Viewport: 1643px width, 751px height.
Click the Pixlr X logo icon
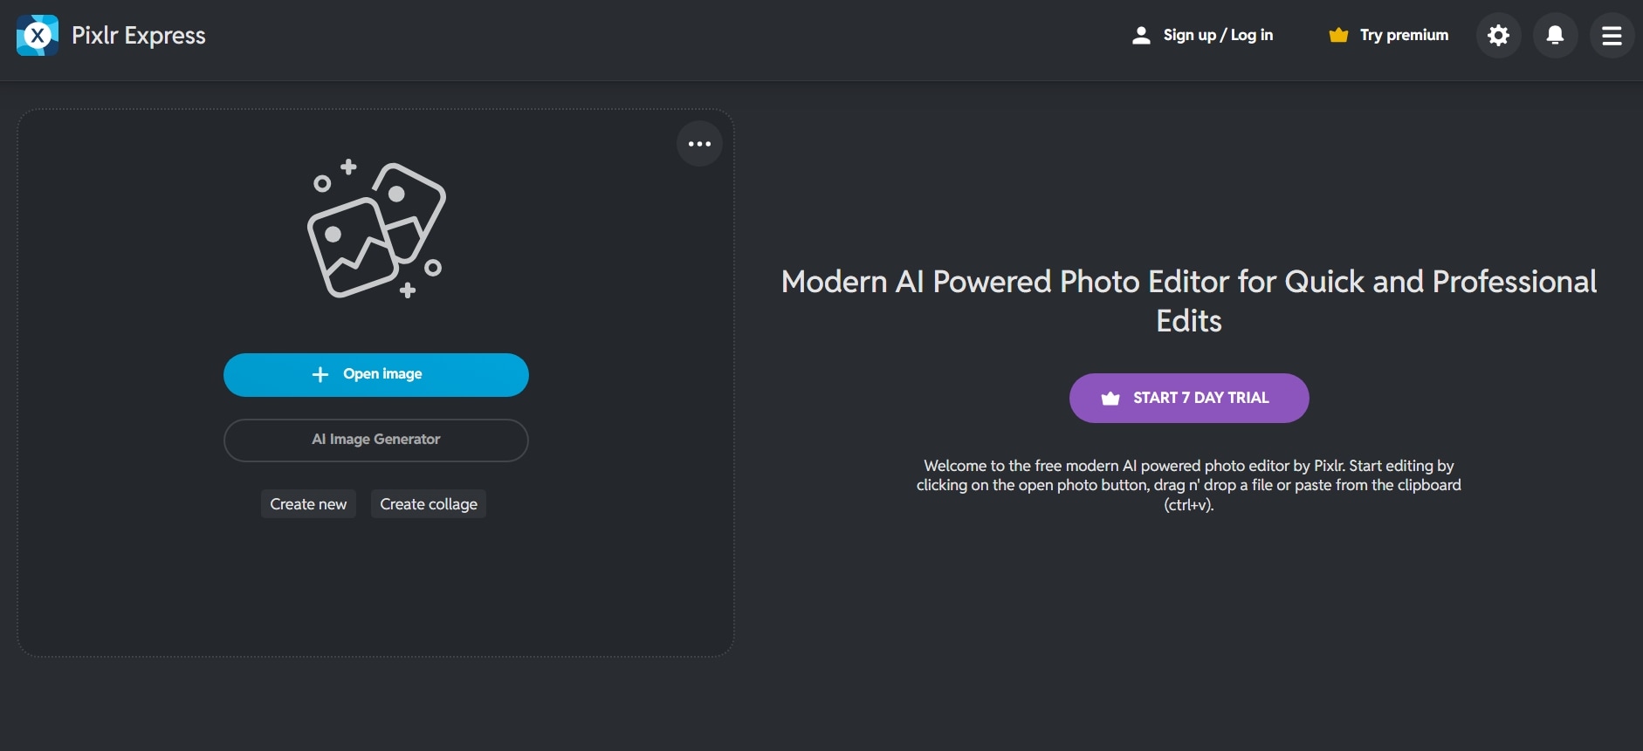[x=38, y=36]
